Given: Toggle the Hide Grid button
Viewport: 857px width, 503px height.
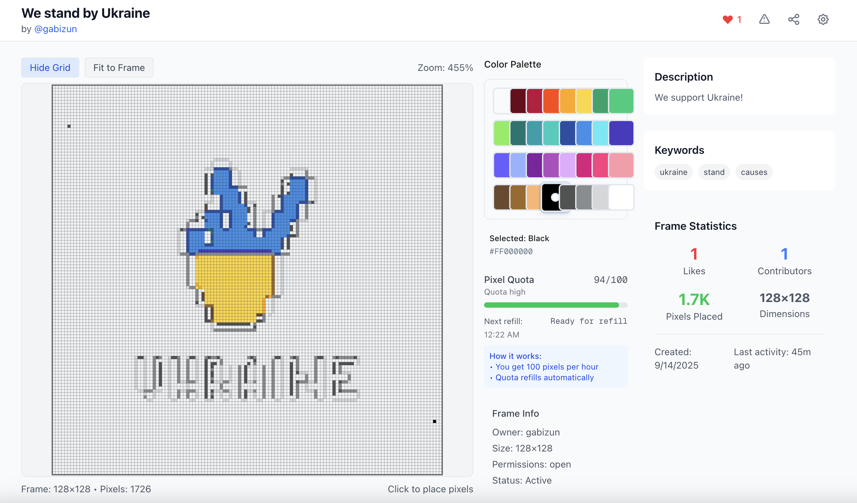Looking at the screenshot, I should click(x=50, y=68).
